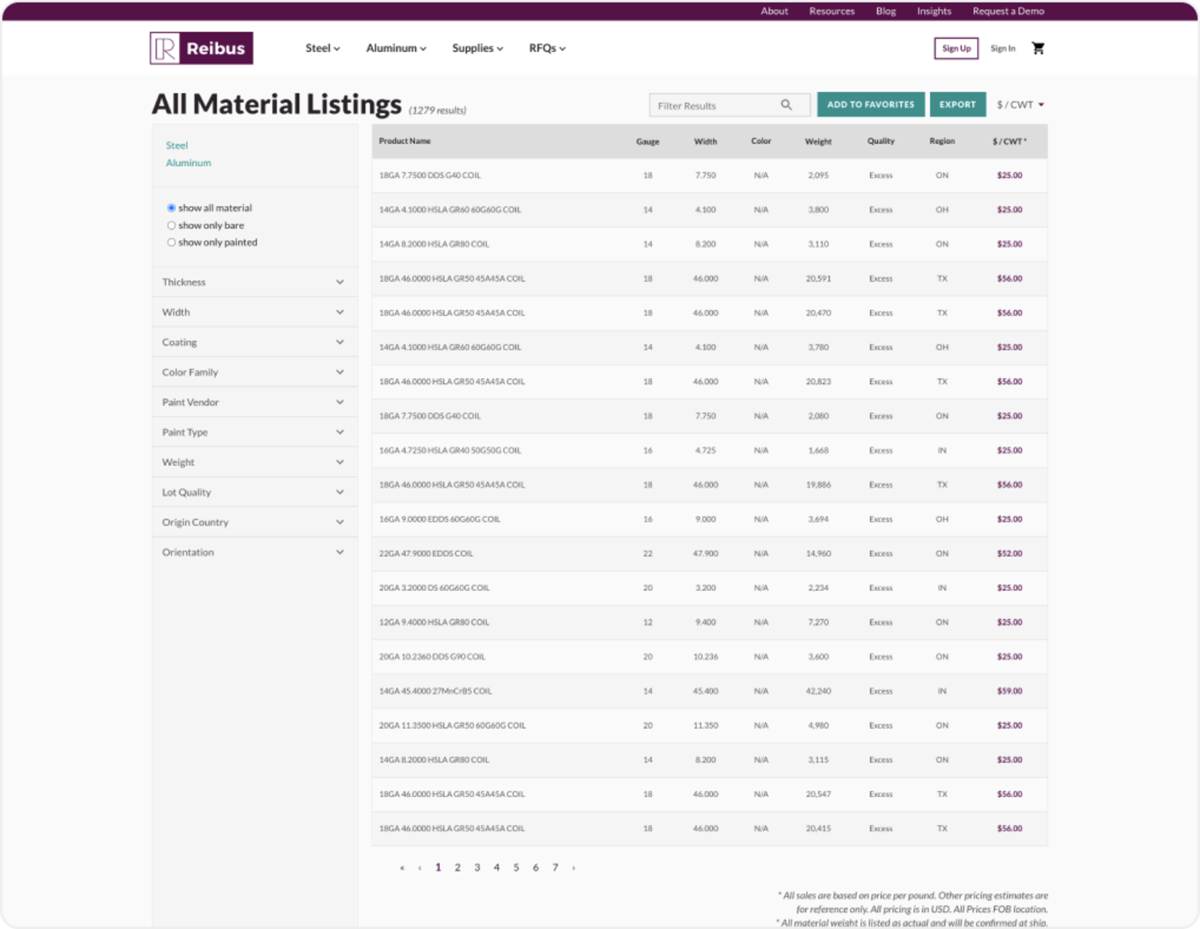Open the Steel menu
This screenshot has width=1200, height=929.
click(x=322, y=48)
